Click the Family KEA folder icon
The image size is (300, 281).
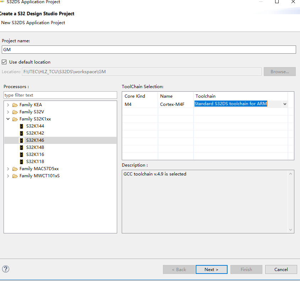(x=15, y=105)
